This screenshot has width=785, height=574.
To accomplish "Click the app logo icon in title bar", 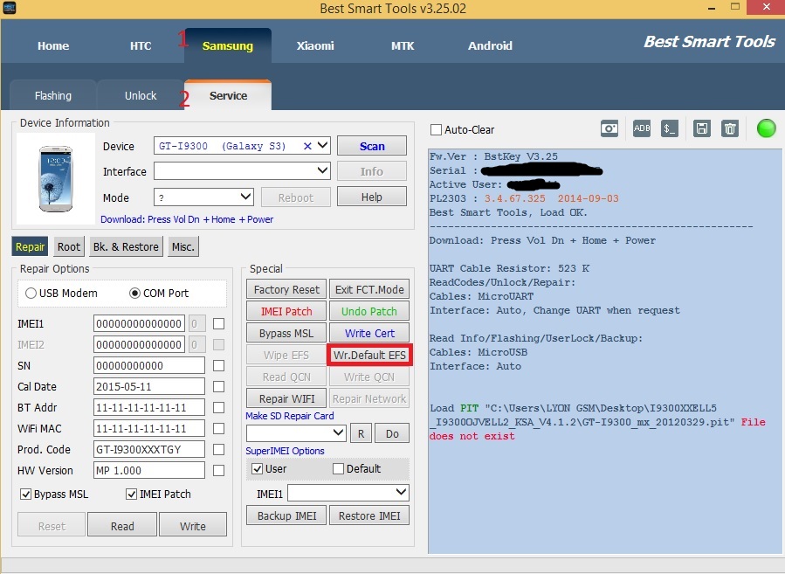I will pos(9,8).
